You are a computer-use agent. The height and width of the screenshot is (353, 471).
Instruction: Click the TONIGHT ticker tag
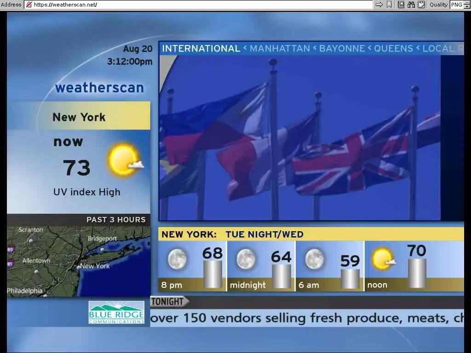pyautogui.click(x=169, y=302)
